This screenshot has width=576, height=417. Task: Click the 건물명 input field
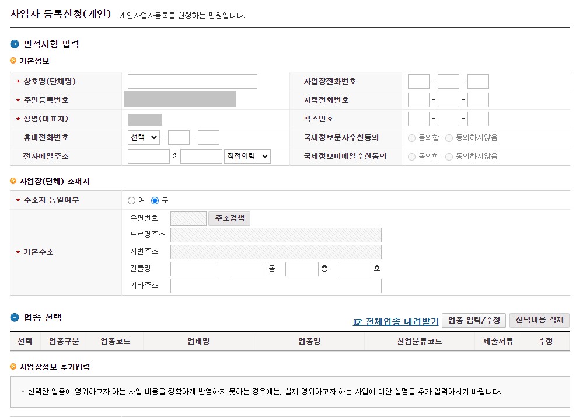click(194, 268)
